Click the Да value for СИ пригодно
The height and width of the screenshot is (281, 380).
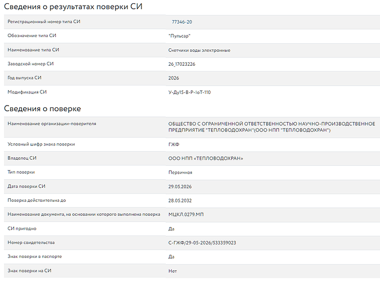(171, 229)
